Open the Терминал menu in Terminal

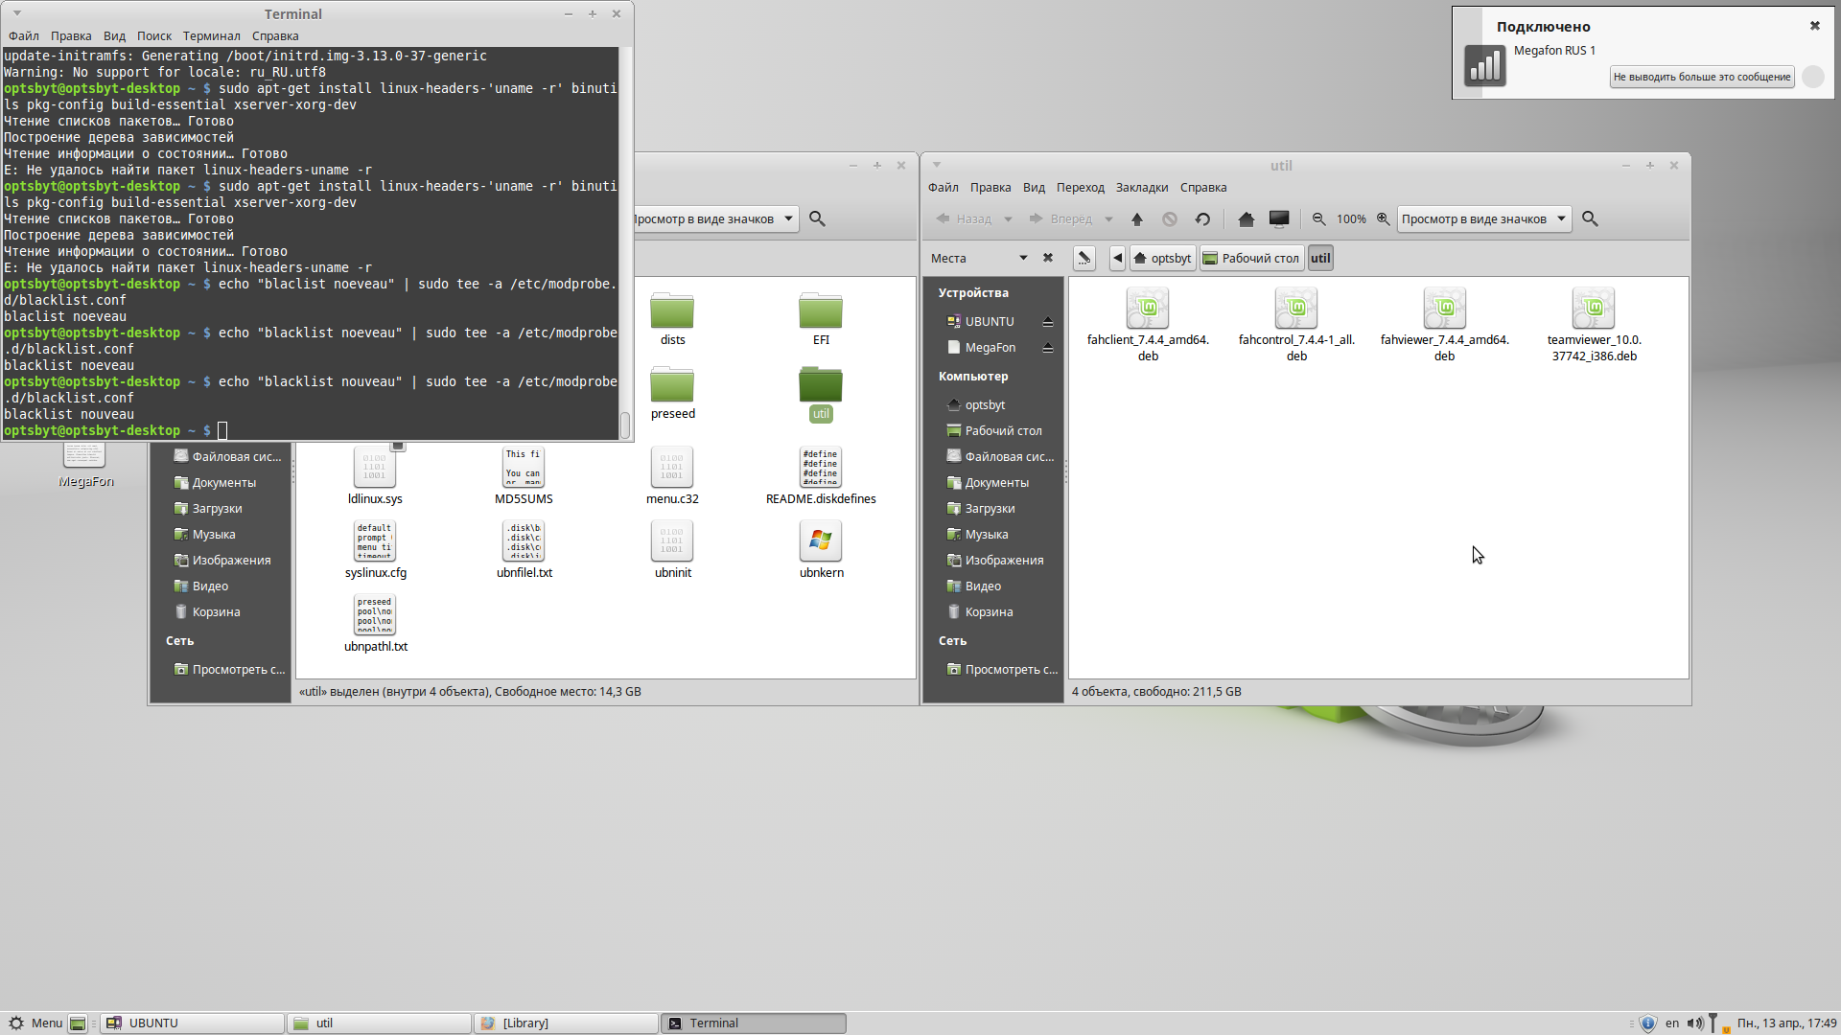point(211,36)
